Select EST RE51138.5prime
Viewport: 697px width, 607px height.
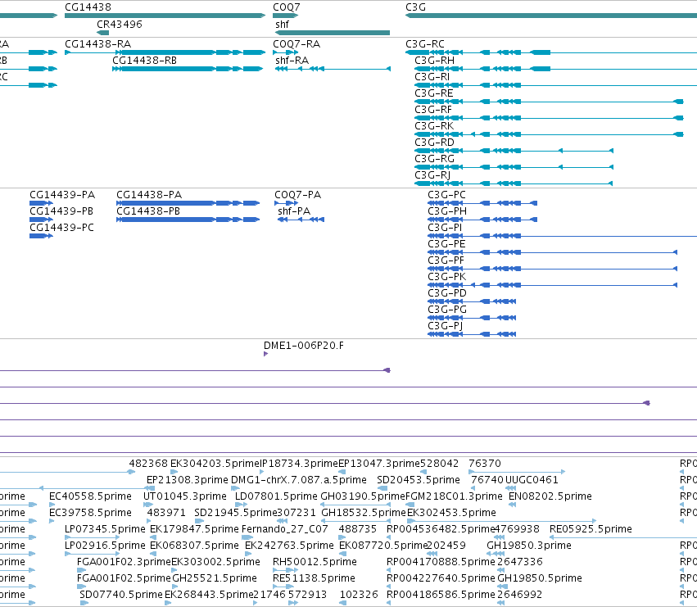pyautogui.click(x=314, y=578)
